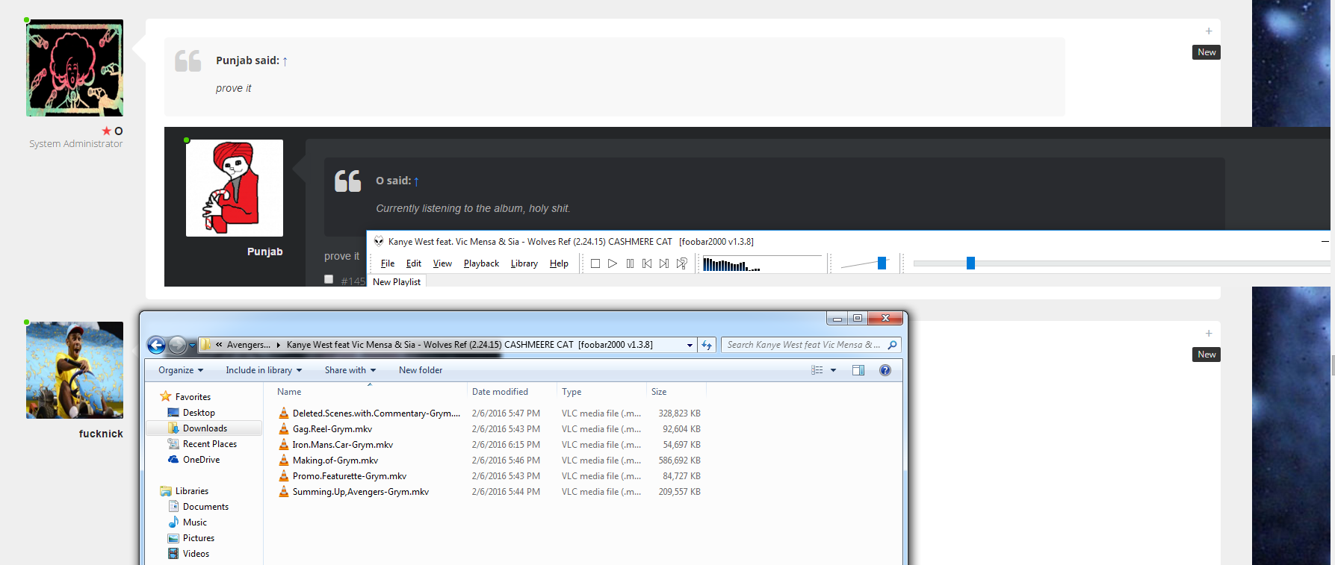1335x565 pixels.
Task: Select the New Playlist tab
Action: pos(397,281)
